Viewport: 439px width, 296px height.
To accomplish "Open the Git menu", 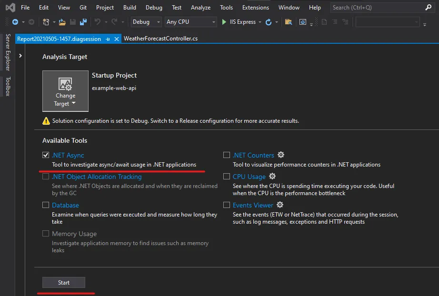I will [83, 8].
